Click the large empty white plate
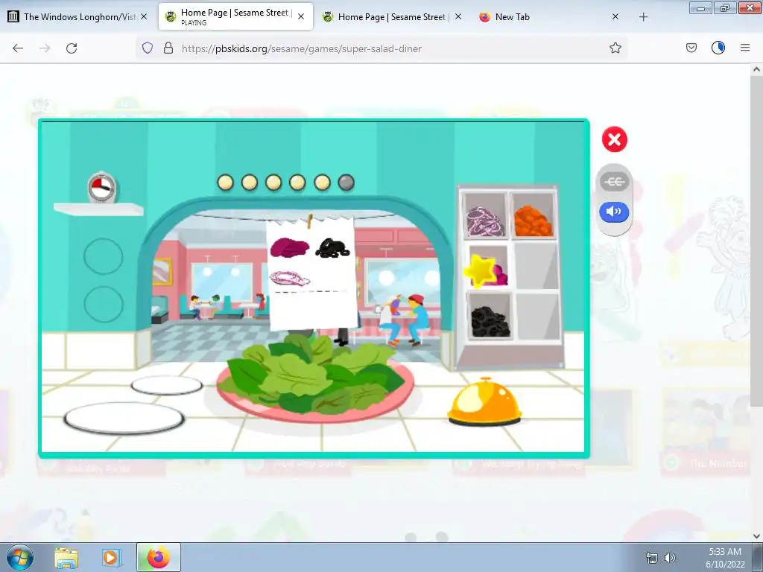The width and height of the screenshot is (763, 572). [x=124, y=418]
